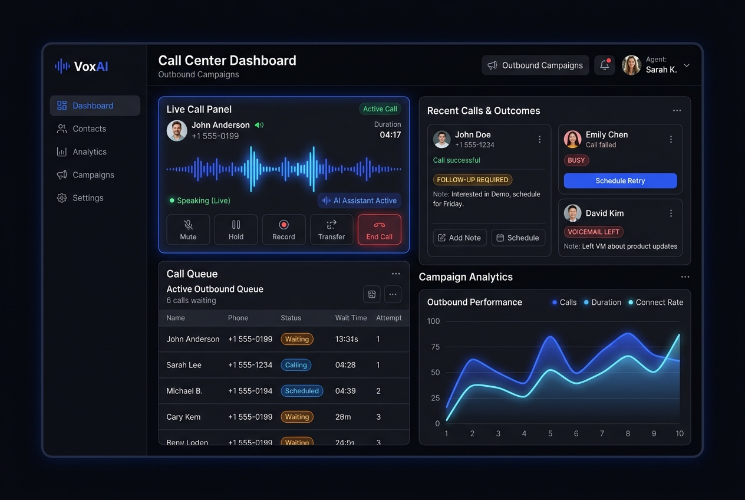The image size is (745, 500).
Task: Click the Calling status badge for Sarah Lee
Action: point(296,365)
